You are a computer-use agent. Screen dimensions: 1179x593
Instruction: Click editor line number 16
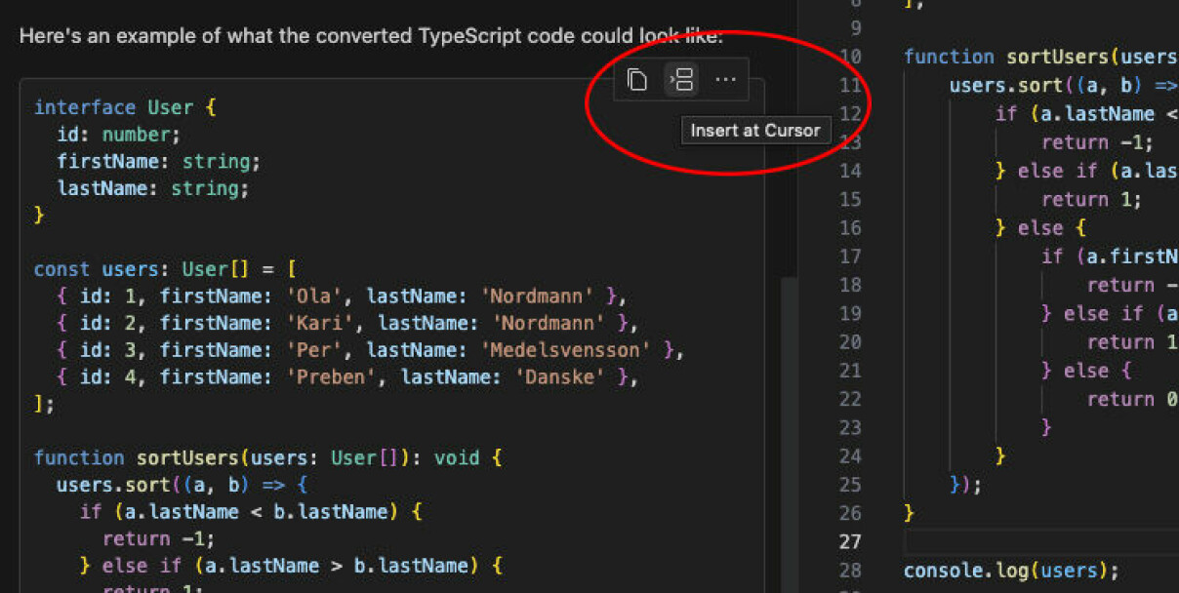pyautogui.click(x=850, y=227)
